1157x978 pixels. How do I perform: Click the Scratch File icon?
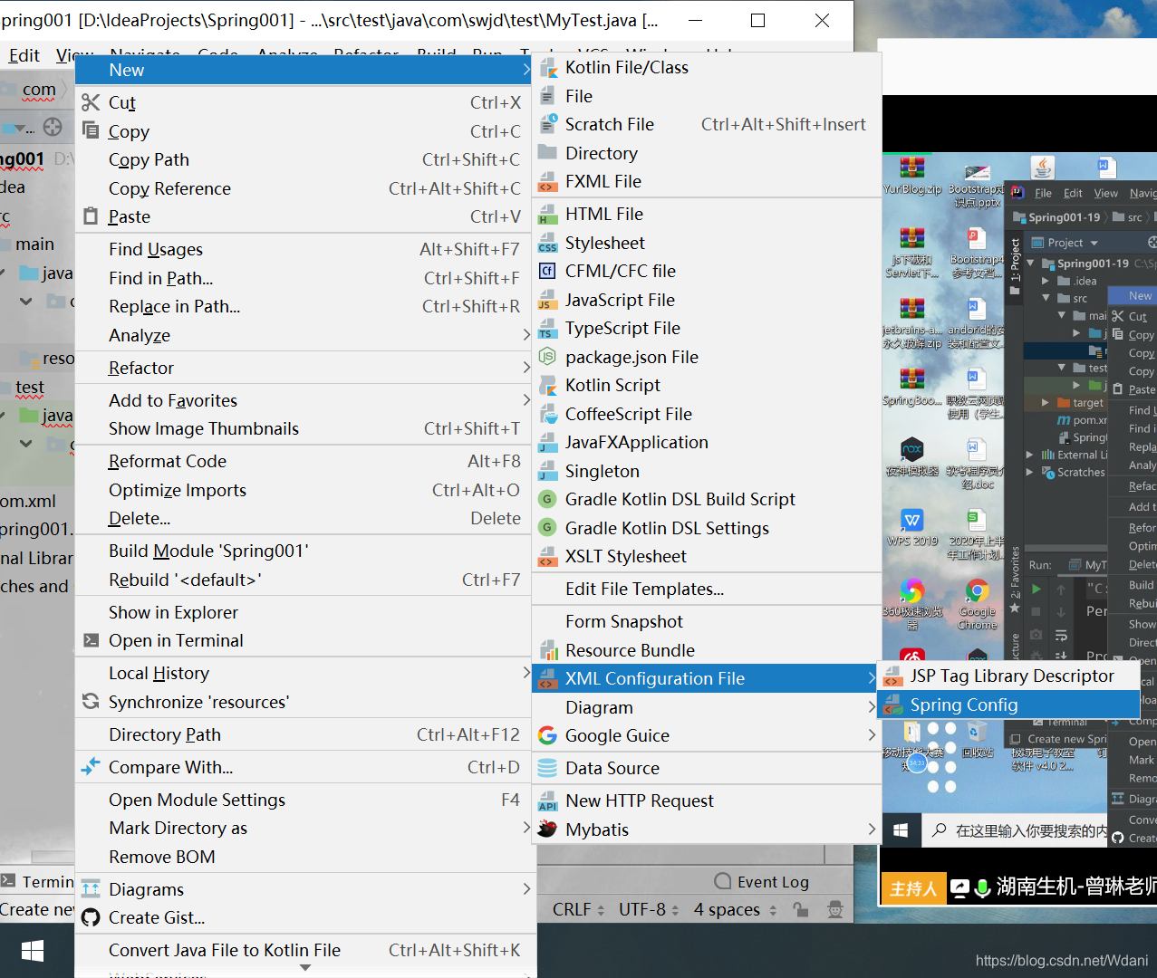[x=547, y=125]
